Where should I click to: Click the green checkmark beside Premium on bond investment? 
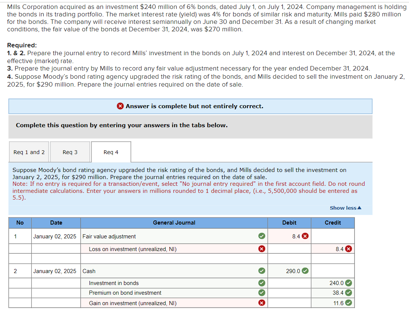point(261,293)
